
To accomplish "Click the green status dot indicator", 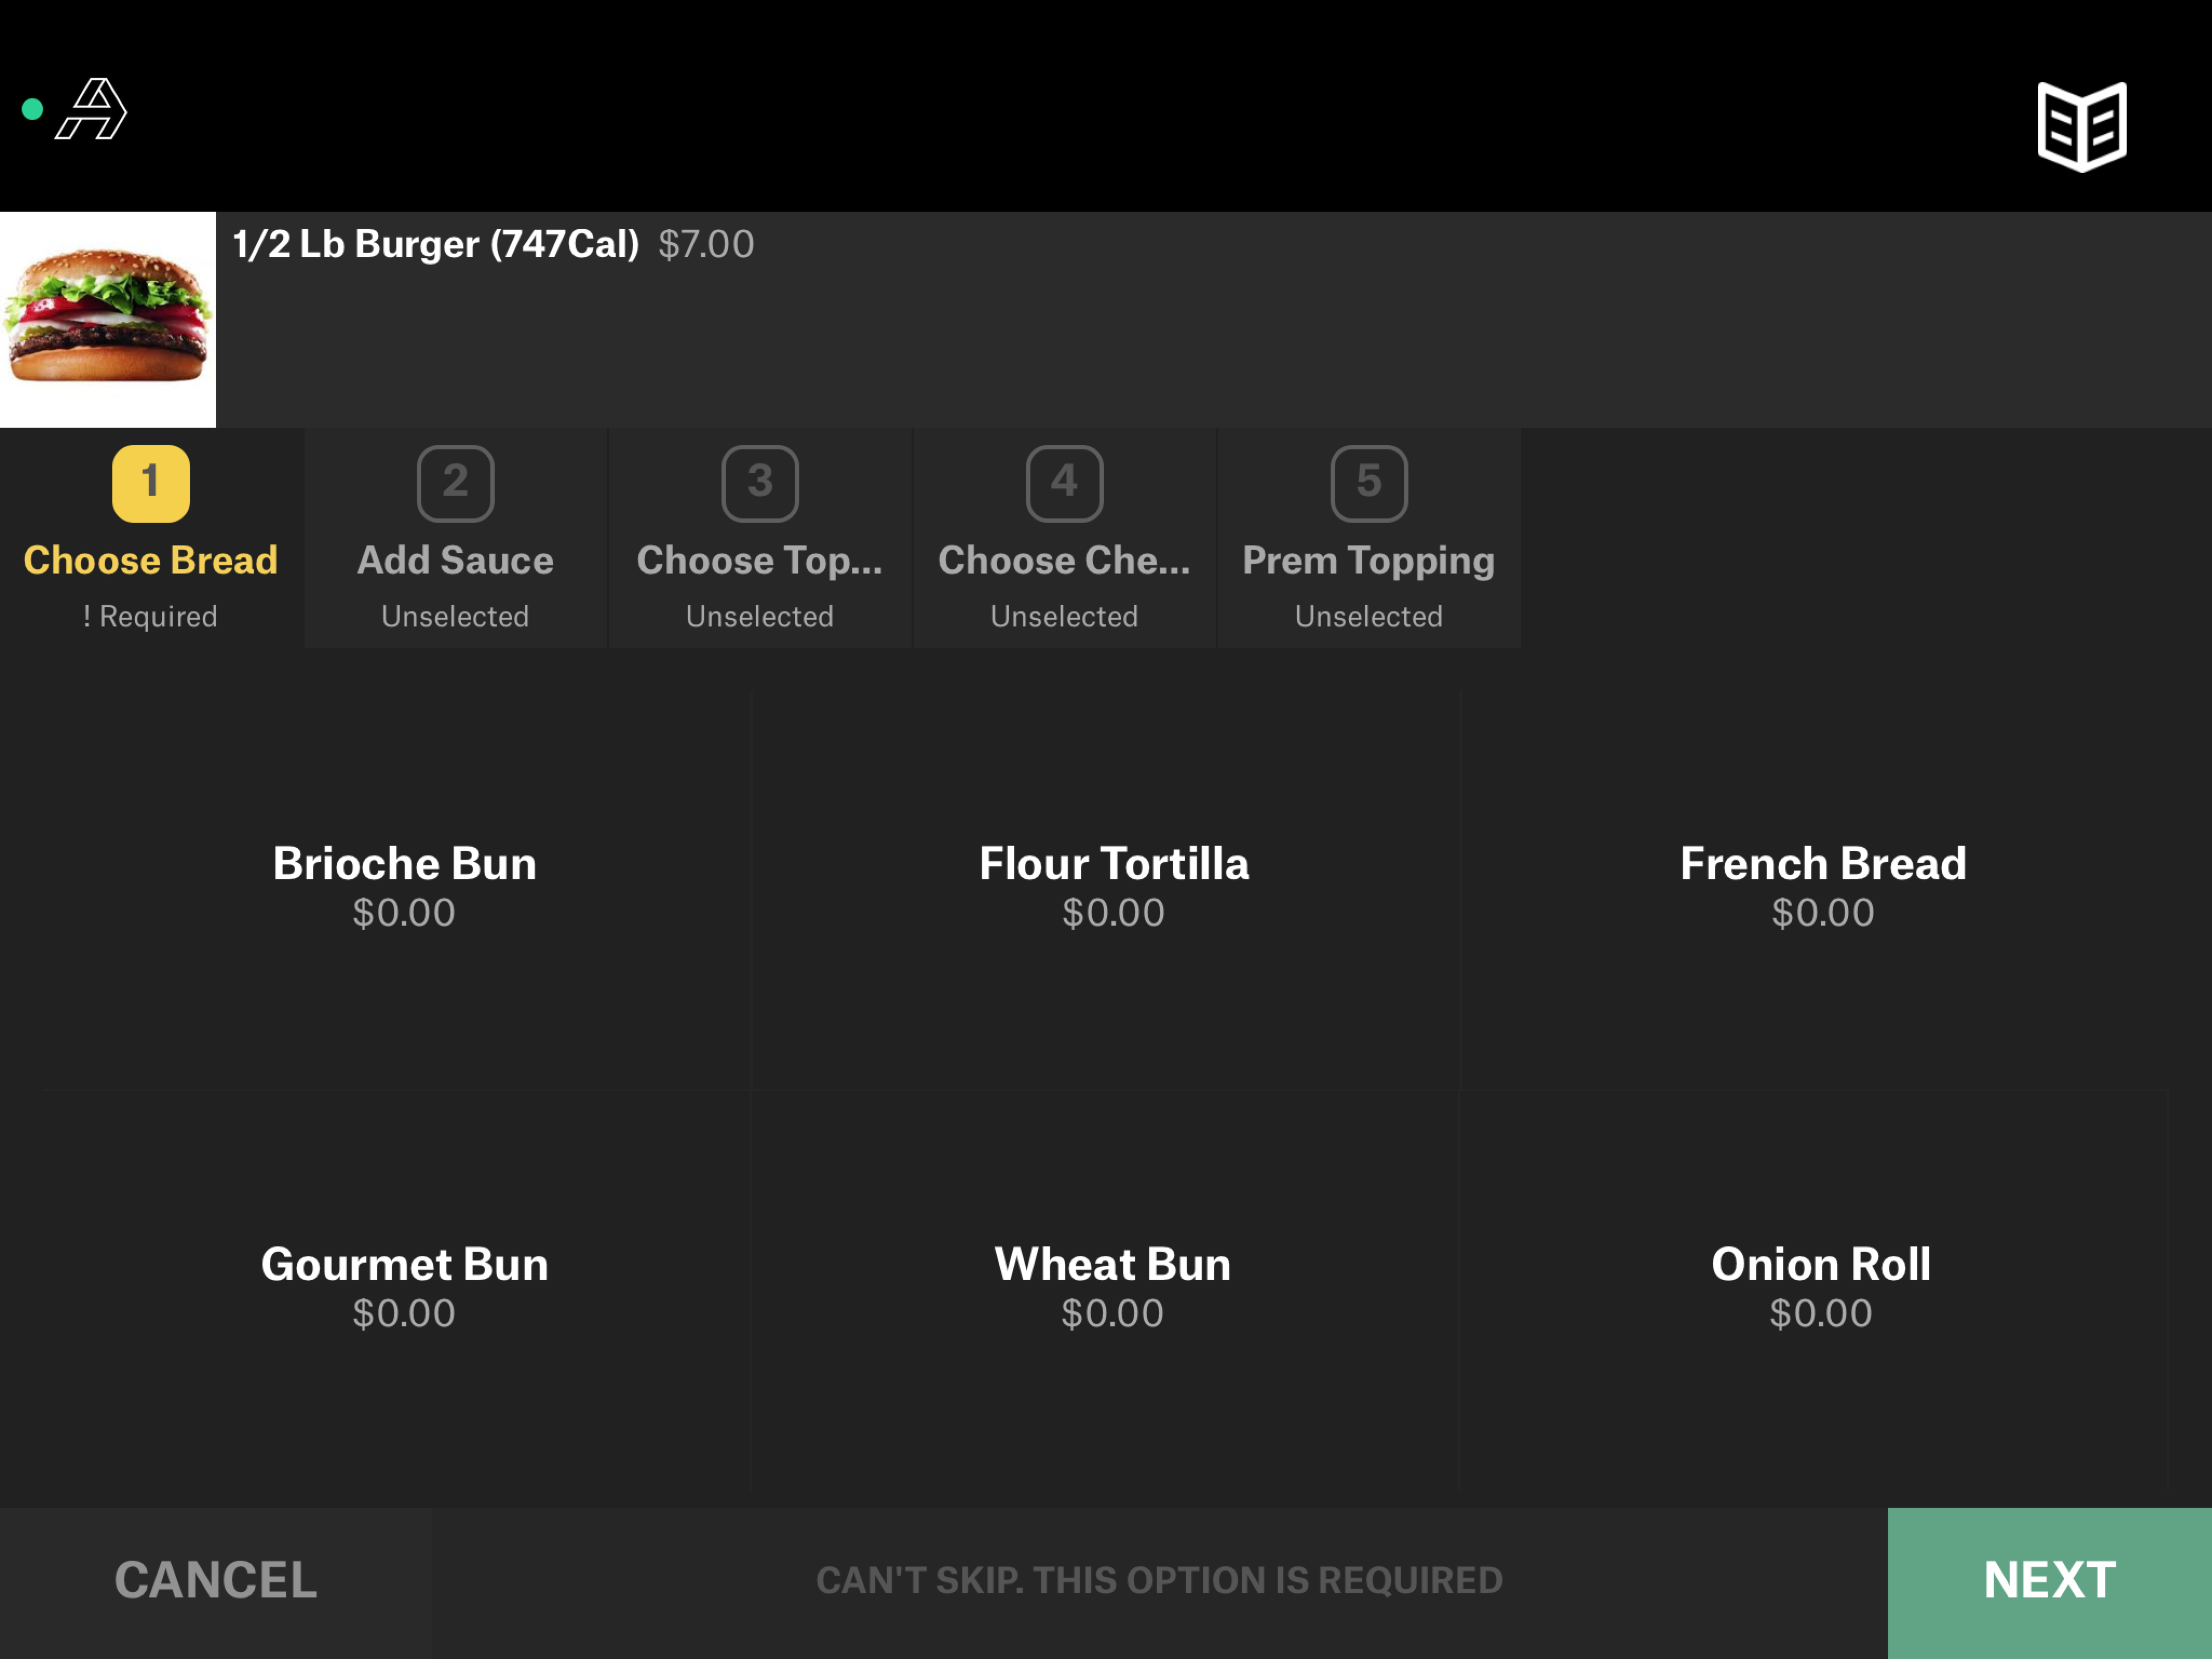I will pos(32,109).
